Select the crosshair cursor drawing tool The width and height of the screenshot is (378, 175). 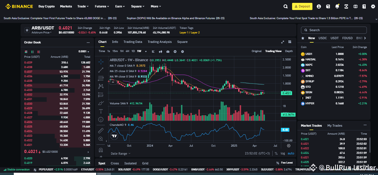pyautogui.click(x=101, y=61)
